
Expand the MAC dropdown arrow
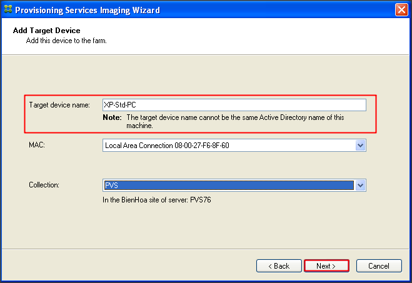[x=360, y=146]
